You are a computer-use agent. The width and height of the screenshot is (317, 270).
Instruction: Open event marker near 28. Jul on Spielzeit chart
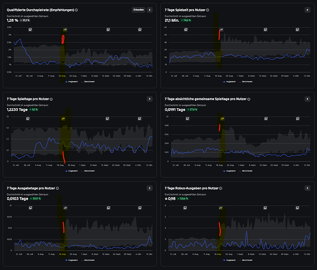click(x=186, y=30)
